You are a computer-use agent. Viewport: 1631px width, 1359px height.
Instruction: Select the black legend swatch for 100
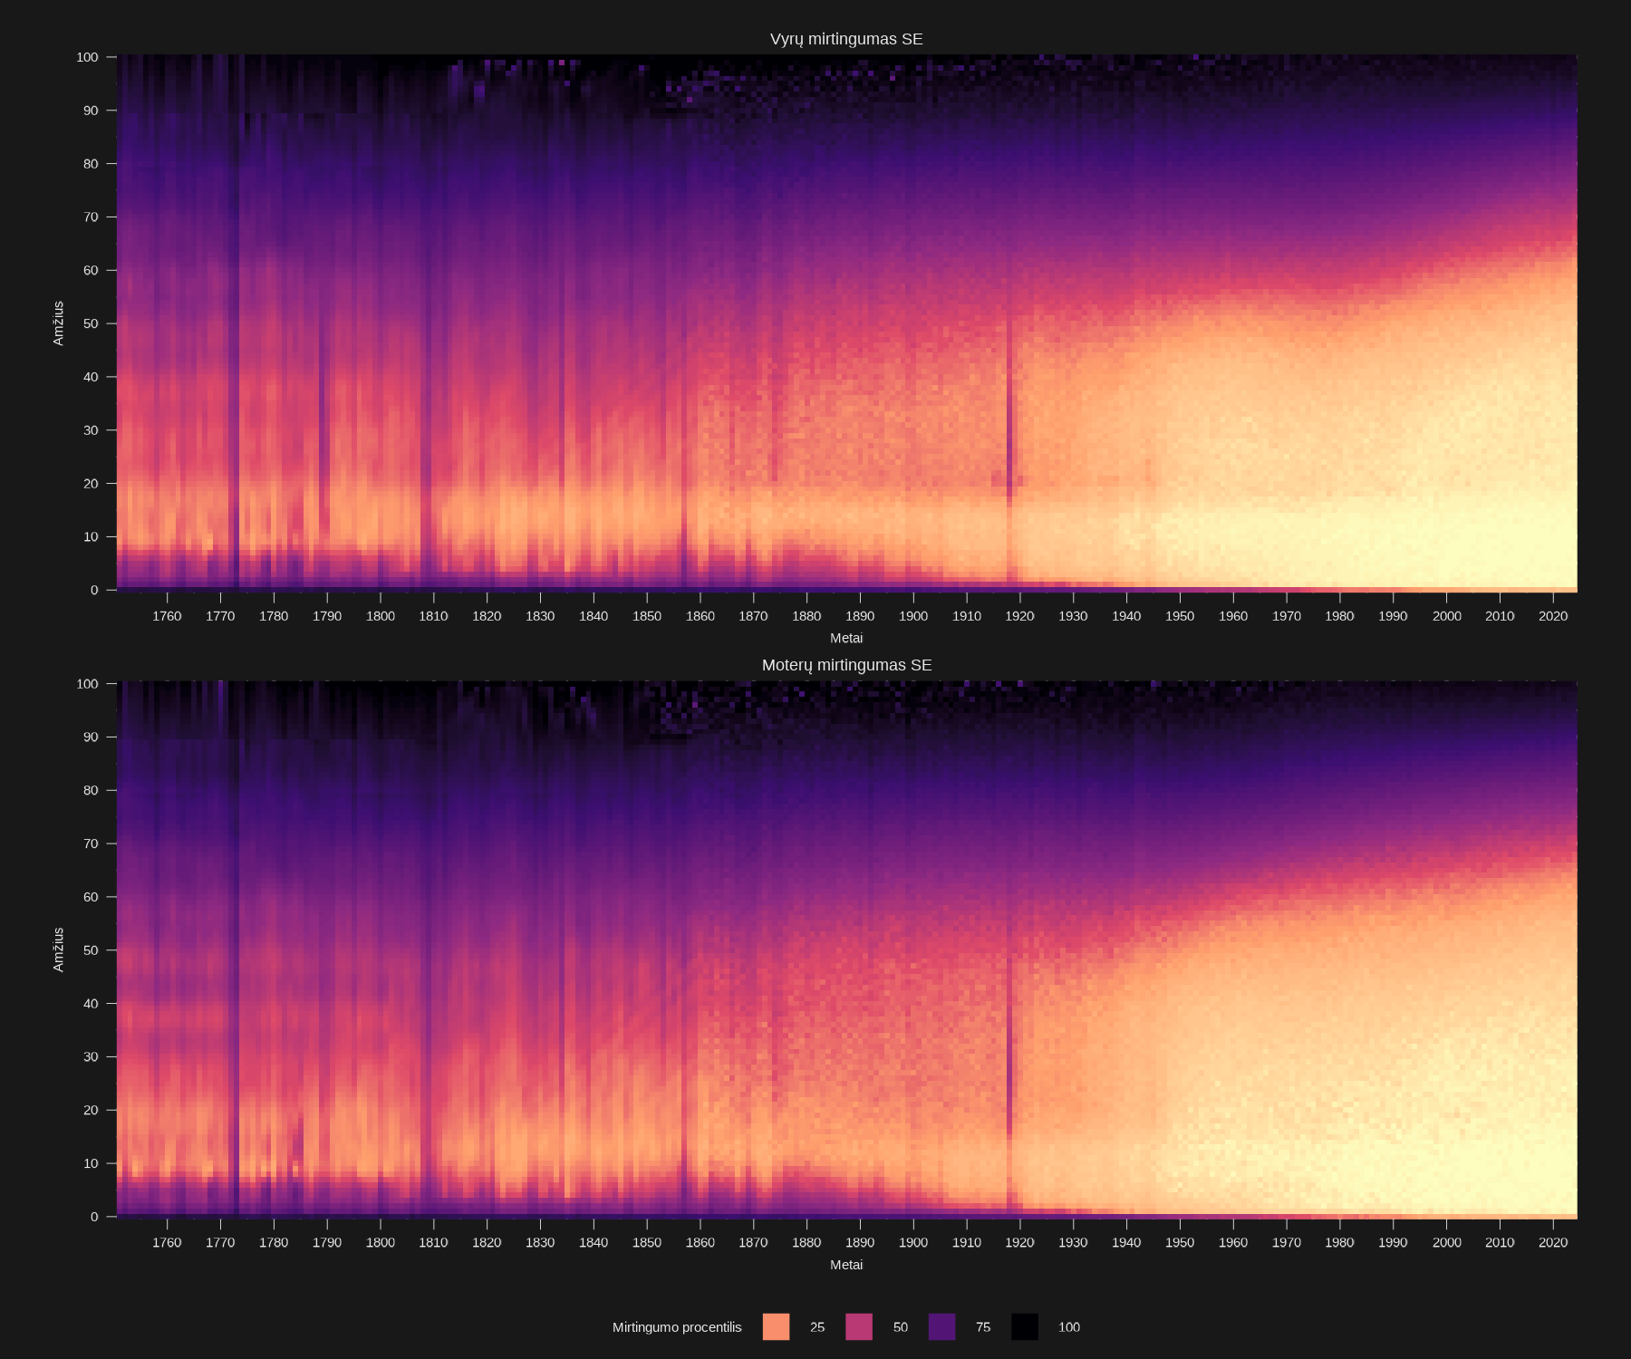1025,1326
